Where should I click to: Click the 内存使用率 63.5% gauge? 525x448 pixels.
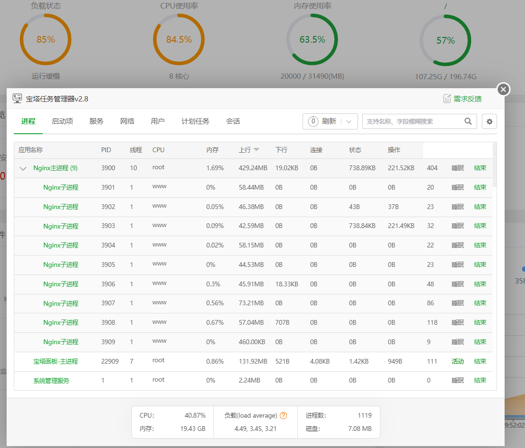tap(312, 39)
